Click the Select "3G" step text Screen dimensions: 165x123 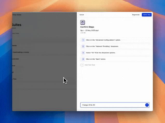[x=101, y=53]
